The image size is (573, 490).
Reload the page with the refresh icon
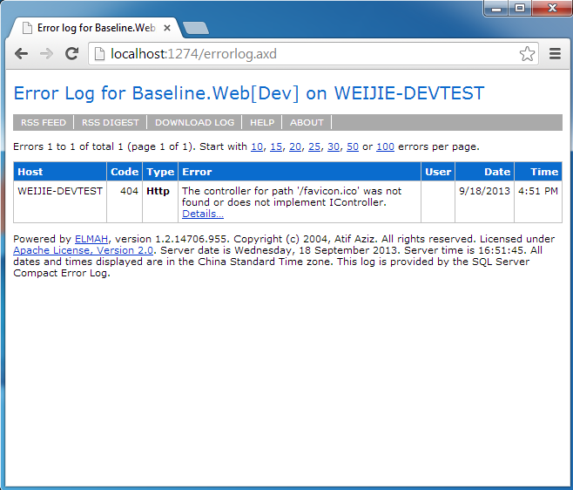[x=71, y=54]
